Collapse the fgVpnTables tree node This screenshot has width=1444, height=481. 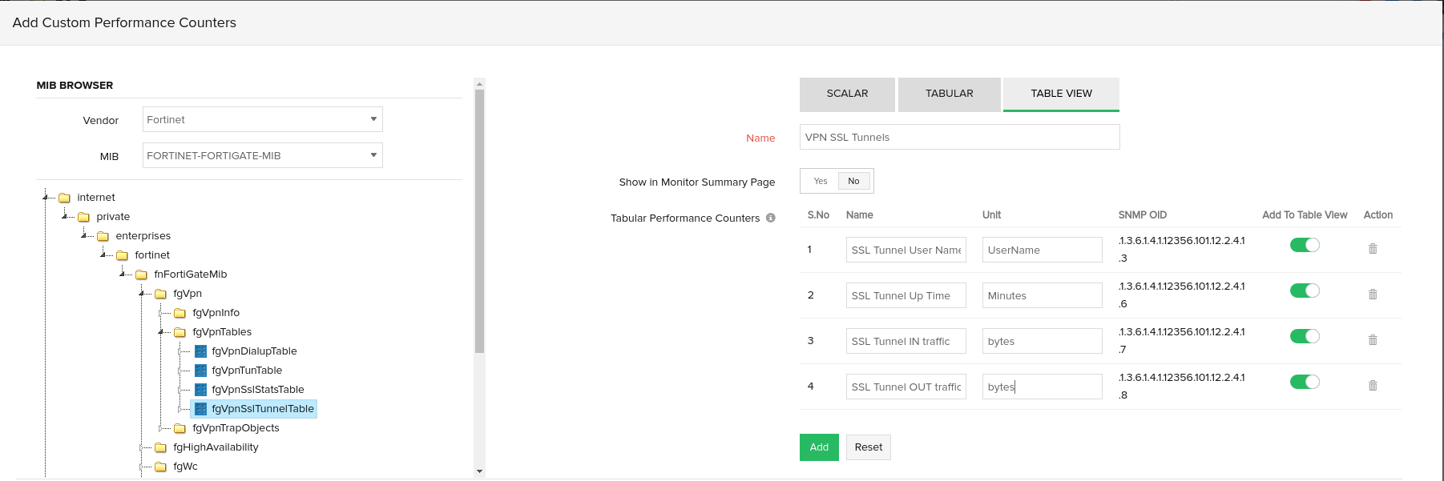point(161,331)
